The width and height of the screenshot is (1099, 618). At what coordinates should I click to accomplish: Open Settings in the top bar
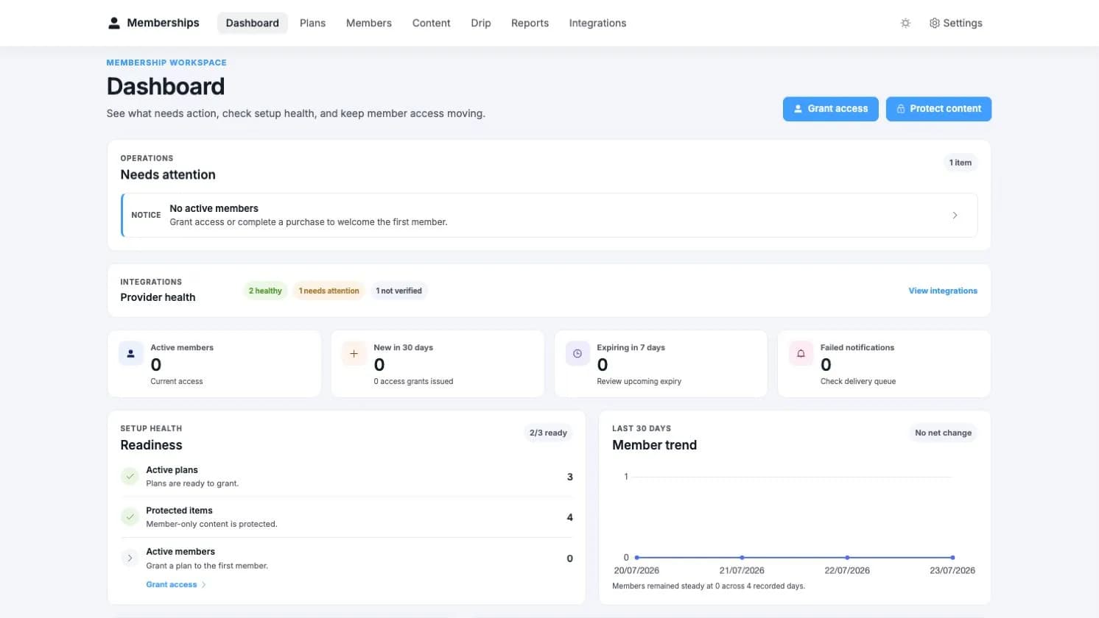pyautogui.click(x=955, y=23)
